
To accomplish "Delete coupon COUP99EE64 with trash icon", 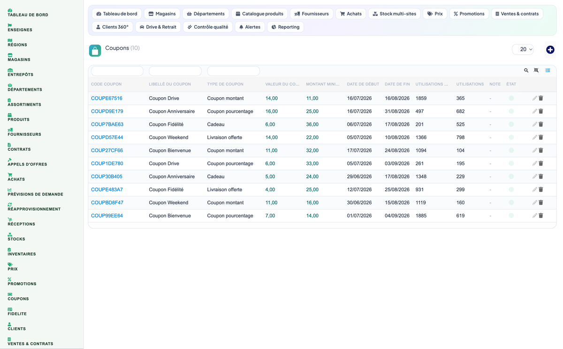I will point(541,216).
